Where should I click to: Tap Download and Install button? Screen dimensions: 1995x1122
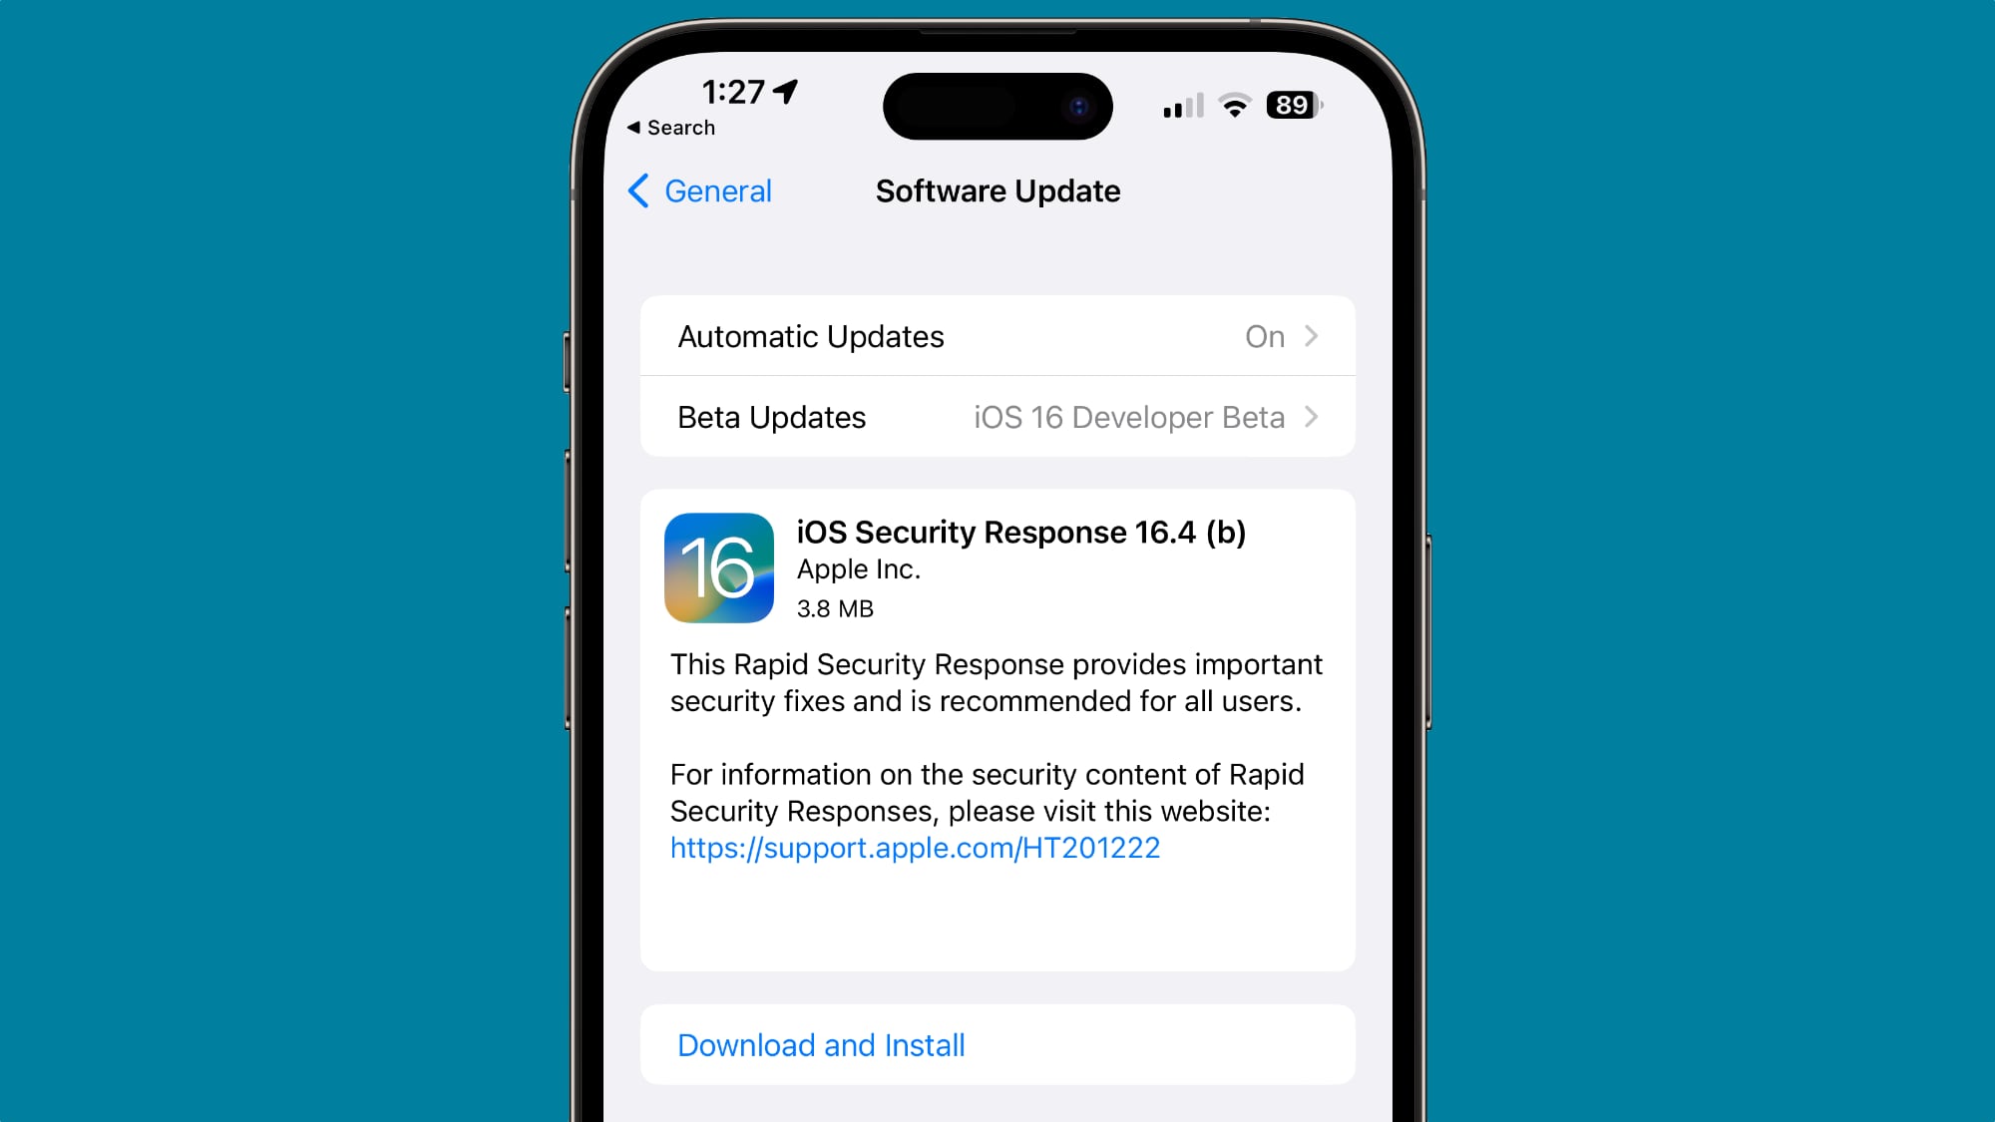821,1045
